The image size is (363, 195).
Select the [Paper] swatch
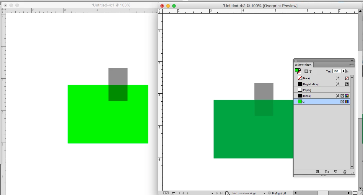(322, 90)
